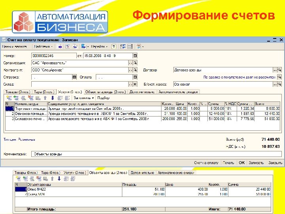Click the create-based-on document icon before Перейти

pyautogui.click(x=84, y=47)
